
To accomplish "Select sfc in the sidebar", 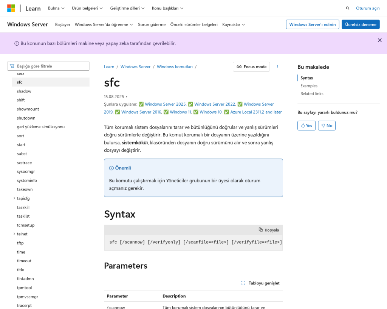I will pos(51,82).
